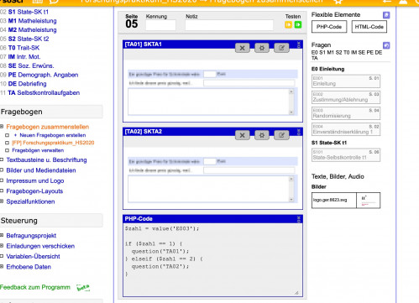419x303 pixels.
Task: Open section DE Debriefing
Action: 27,84
